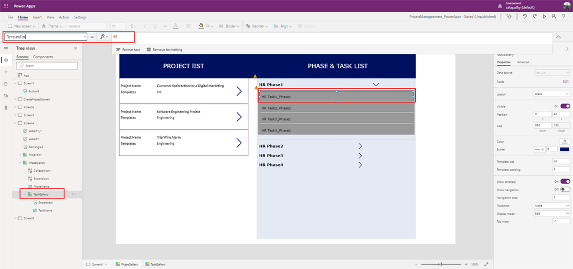573x269 pixels.
Task: Toggle the Visible switch
Action: tap(565, 106)
